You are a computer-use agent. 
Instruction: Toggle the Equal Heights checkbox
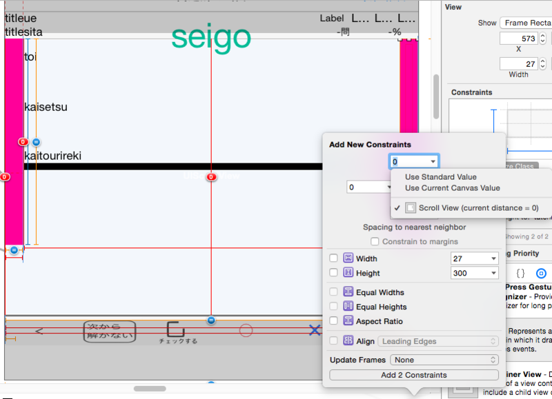(x=333, y=306)
